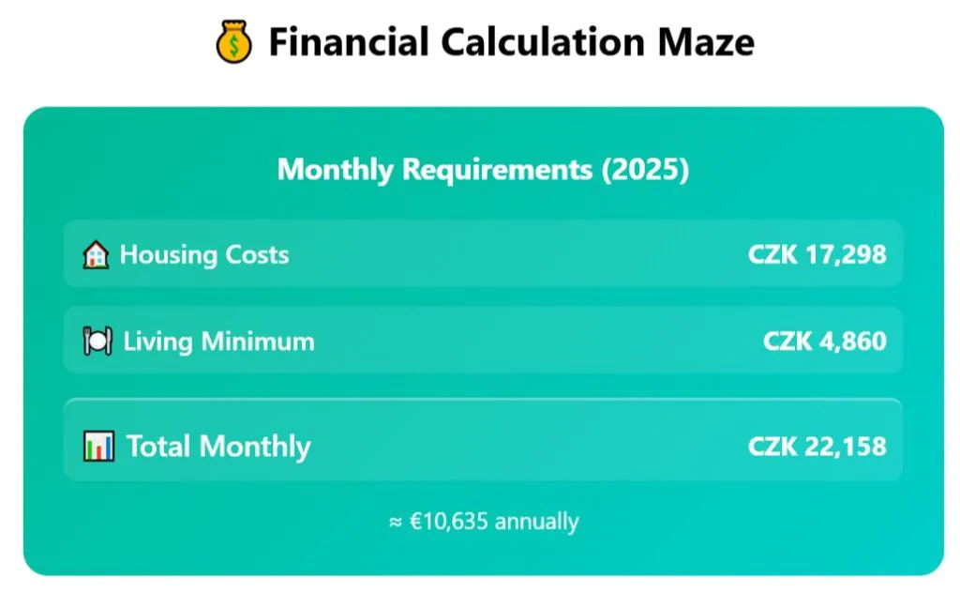Select the "Living Minimum" label
This screenshot has height=593, width=960.
218,342
